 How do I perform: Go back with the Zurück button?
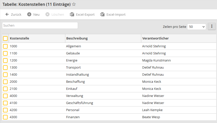(16, 14)
